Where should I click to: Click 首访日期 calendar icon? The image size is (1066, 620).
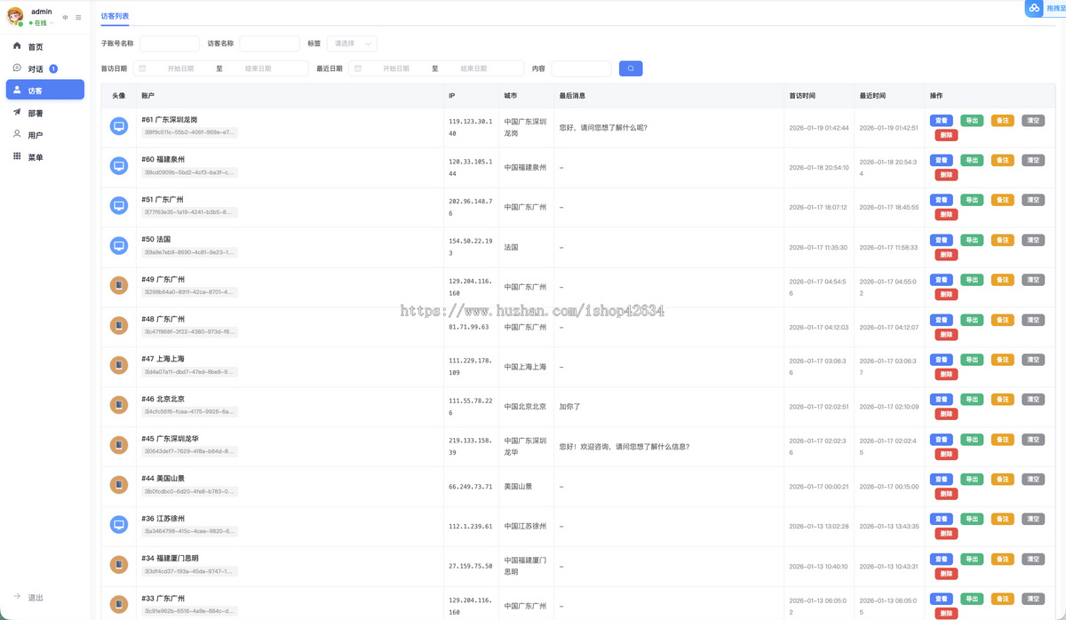(x=142, y=68)
